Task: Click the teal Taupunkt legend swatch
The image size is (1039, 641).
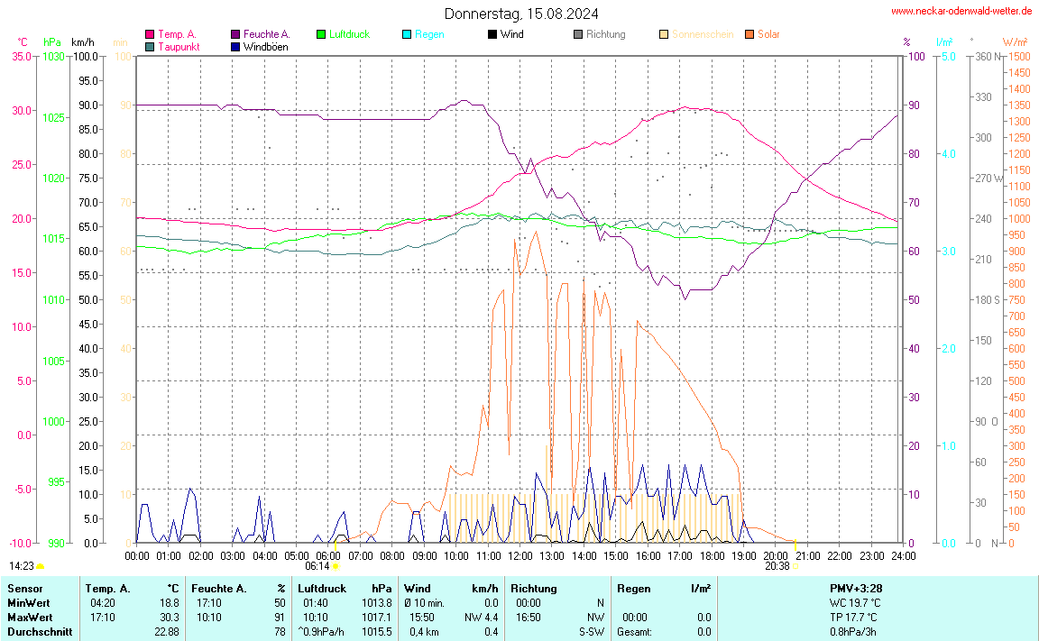Action: tap(150, 47)
